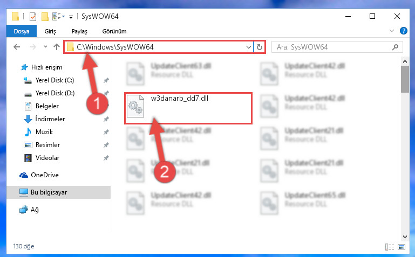
Task: Select the w3danarb_dd7.dll file
Action: click(x=188, y=108)
